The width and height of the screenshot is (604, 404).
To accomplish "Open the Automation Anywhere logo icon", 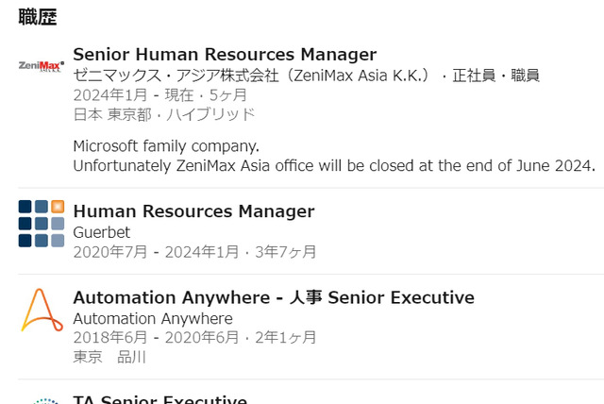I will tap(42, 310).
